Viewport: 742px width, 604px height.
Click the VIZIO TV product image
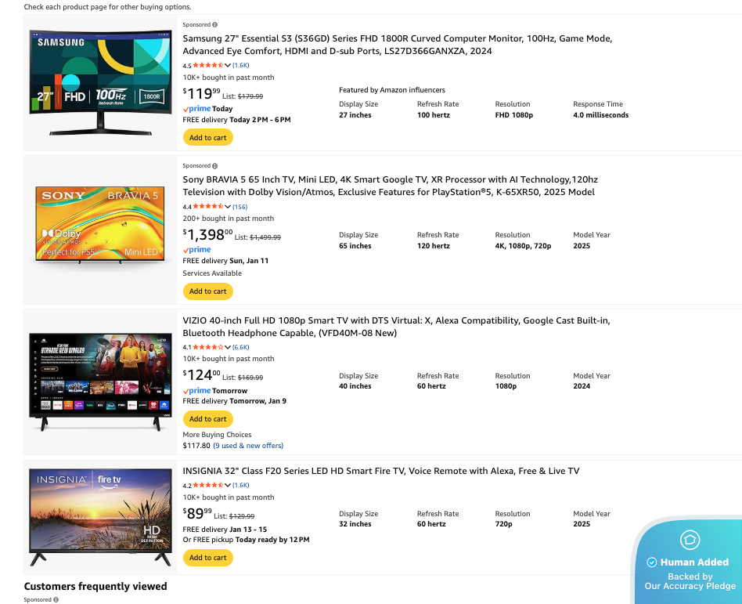100,382
